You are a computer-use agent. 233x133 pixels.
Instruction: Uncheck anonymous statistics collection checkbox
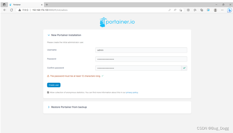[48, 92]
